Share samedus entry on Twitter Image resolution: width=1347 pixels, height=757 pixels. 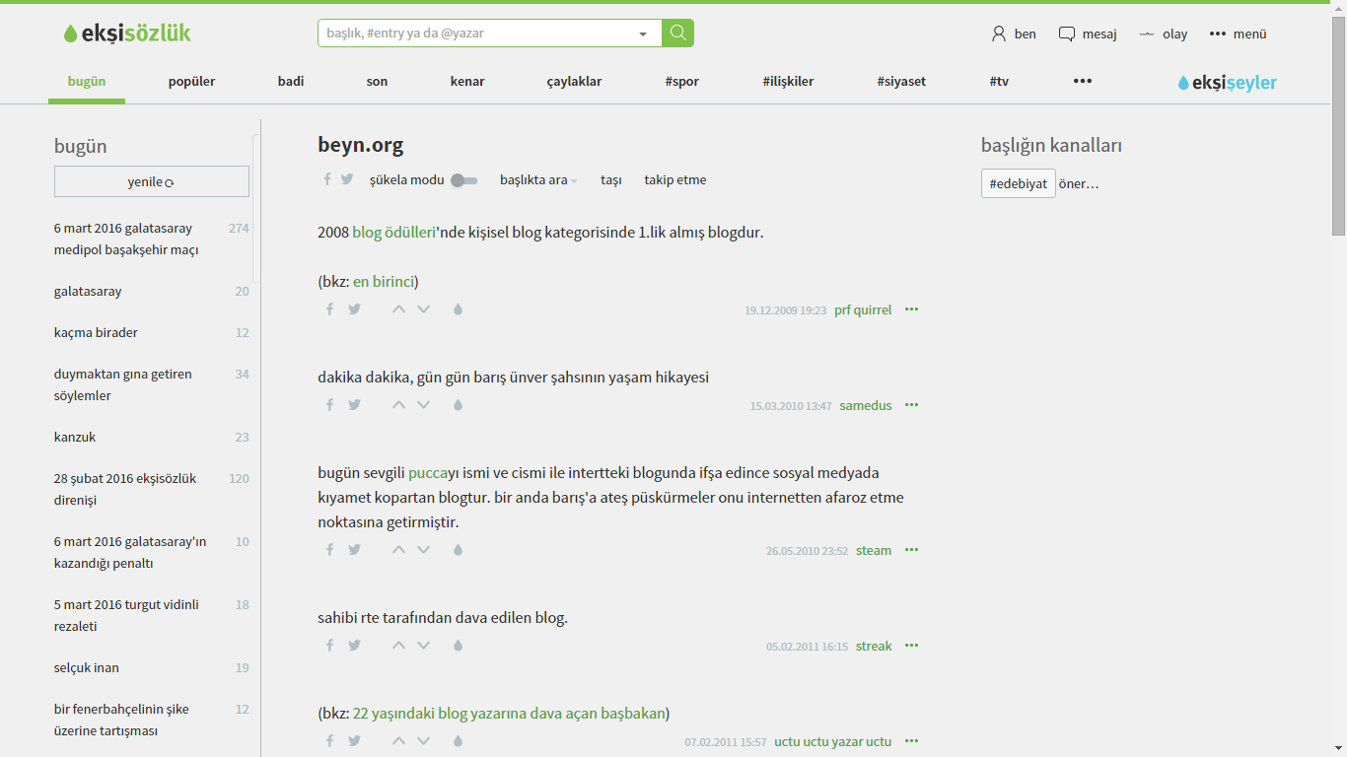pyautogui.click(x=354, y=405)
